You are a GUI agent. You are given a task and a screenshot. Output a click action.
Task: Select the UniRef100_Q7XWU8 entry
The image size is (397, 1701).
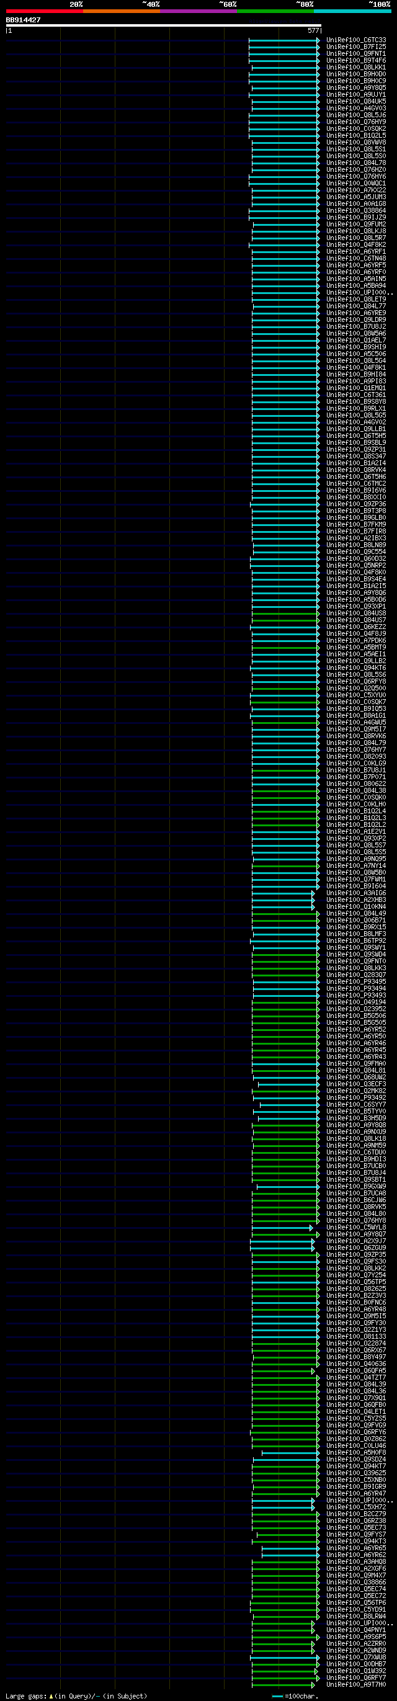click(x=356, y=1658)
